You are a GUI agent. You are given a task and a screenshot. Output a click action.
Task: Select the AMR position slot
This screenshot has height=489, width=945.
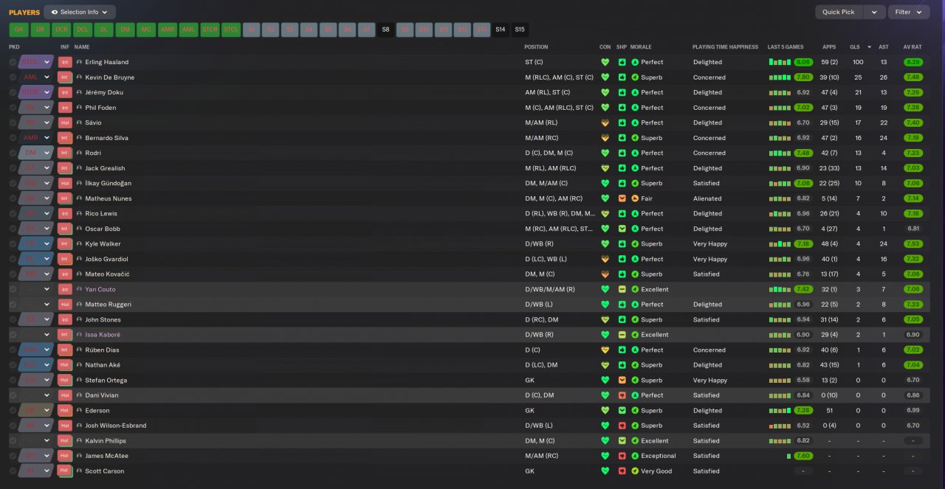point(168,30)
